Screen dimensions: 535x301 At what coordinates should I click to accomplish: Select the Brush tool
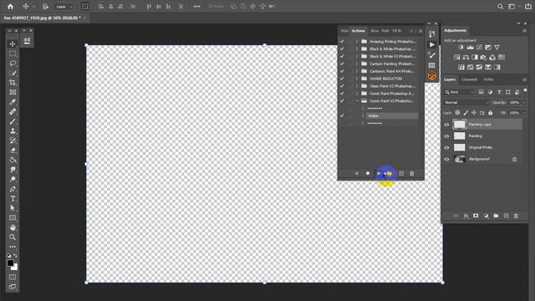point(13,121)
